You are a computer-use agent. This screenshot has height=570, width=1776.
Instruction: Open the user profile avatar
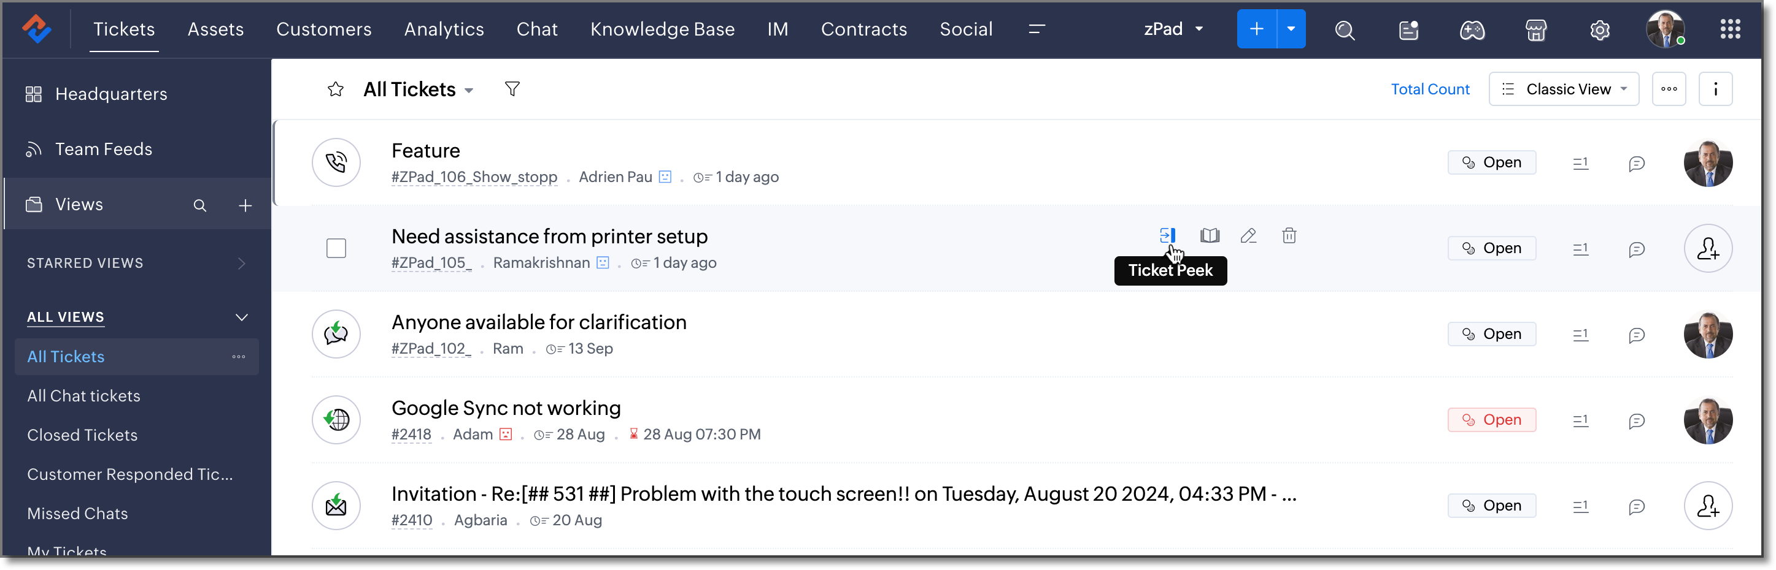coord(1665,29)
